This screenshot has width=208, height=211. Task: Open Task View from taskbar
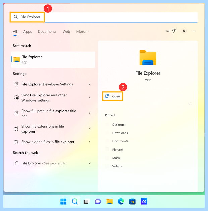click(87, 202)
